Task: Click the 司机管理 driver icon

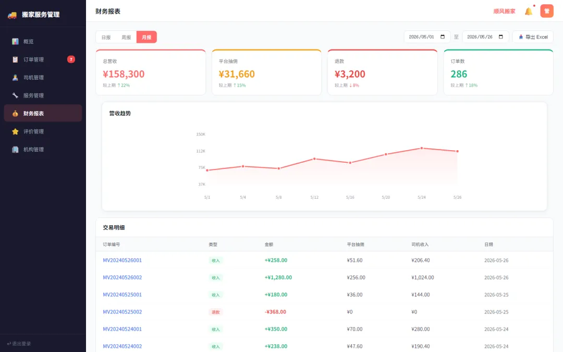Action: [x=15, y=77]
